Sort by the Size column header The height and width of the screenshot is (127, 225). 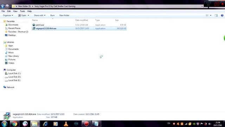pyautogui.click(x=117, y=20)
